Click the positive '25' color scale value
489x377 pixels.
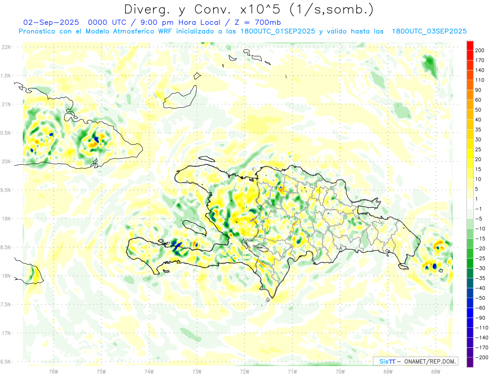478,149
